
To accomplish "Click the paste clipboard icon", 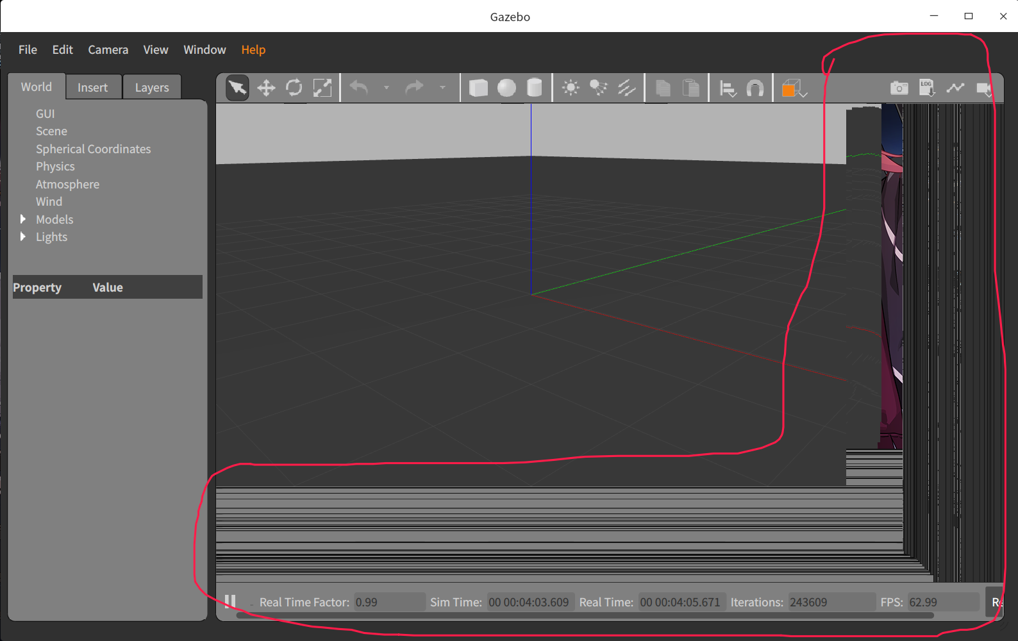I will [x=691, y=88].
